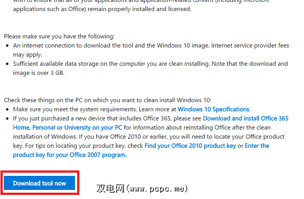
Task: Follow Find your Office 2010 product key link
Action: click(x=190, y=146)
